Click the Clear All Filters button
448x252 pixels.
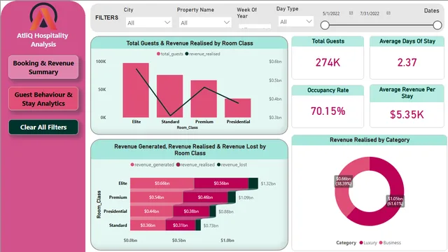[43, 127]
